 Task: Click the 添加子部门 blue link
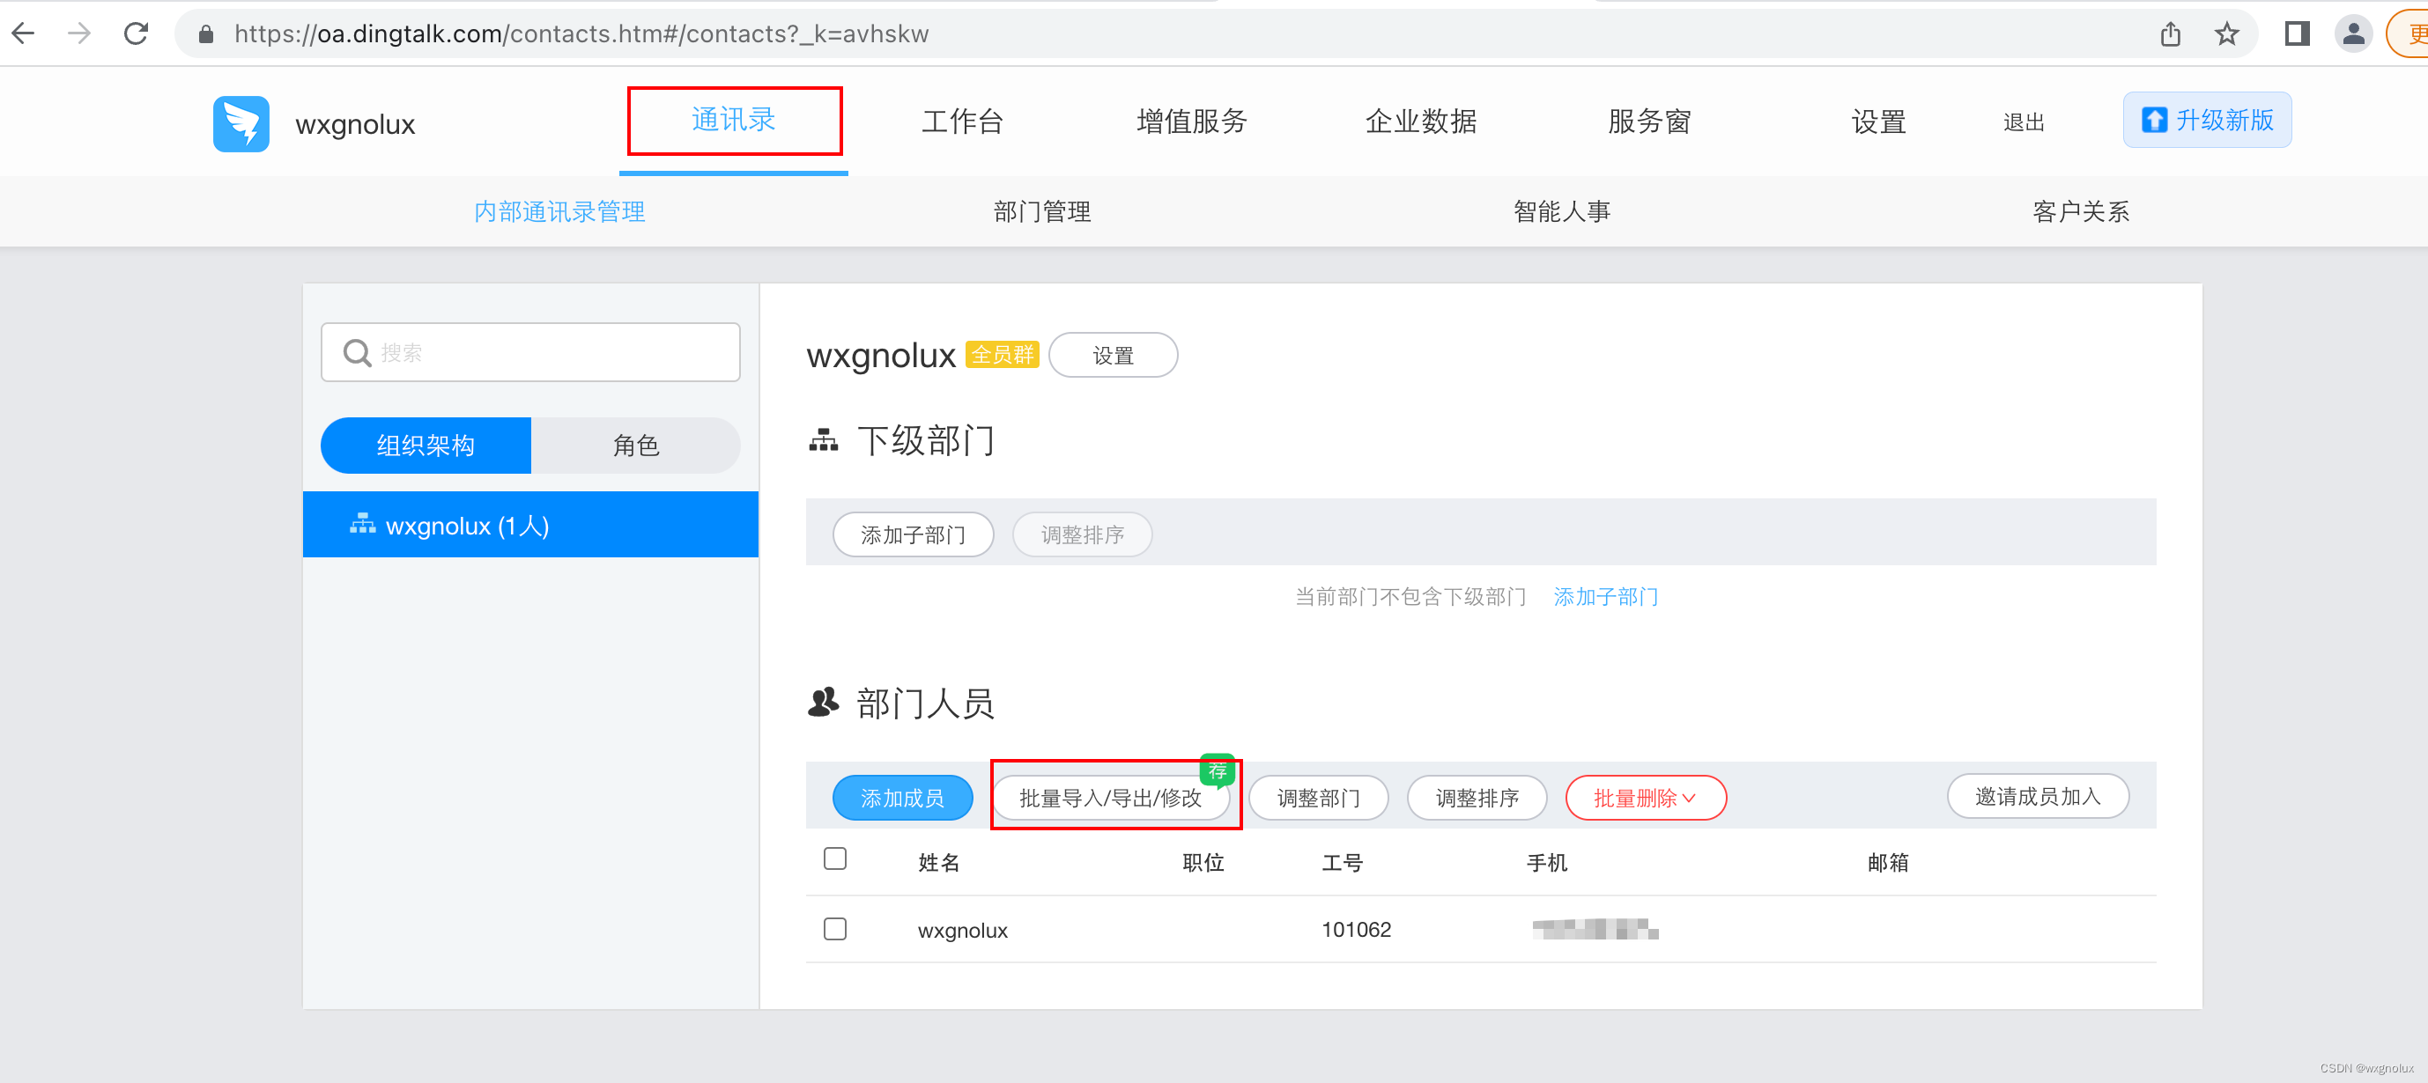click(x=1605, y=596)
